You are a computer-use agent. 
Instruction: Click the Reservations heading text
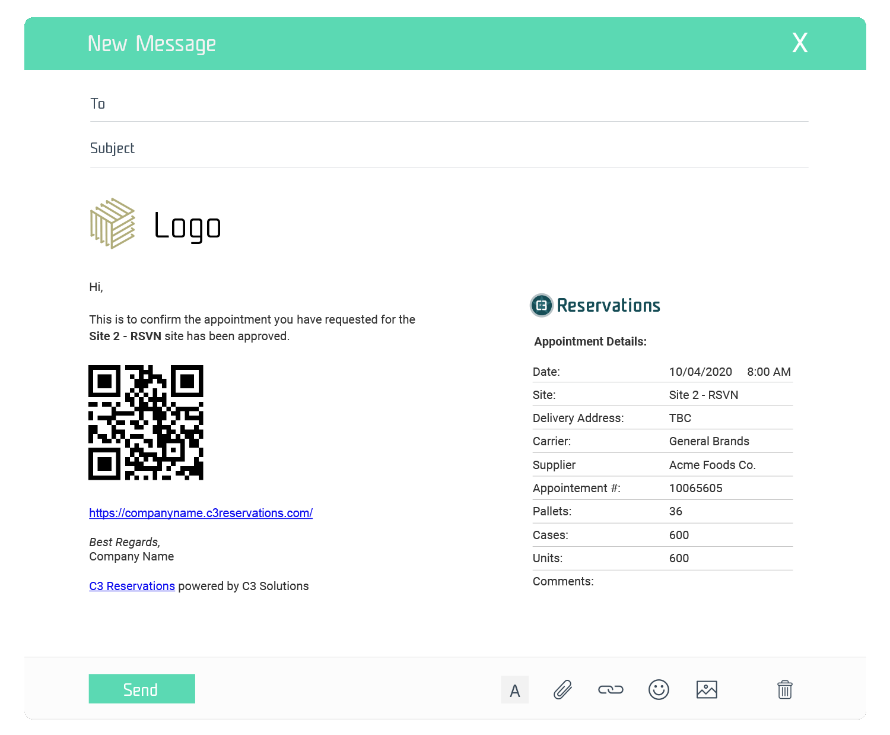click(608, 305)
